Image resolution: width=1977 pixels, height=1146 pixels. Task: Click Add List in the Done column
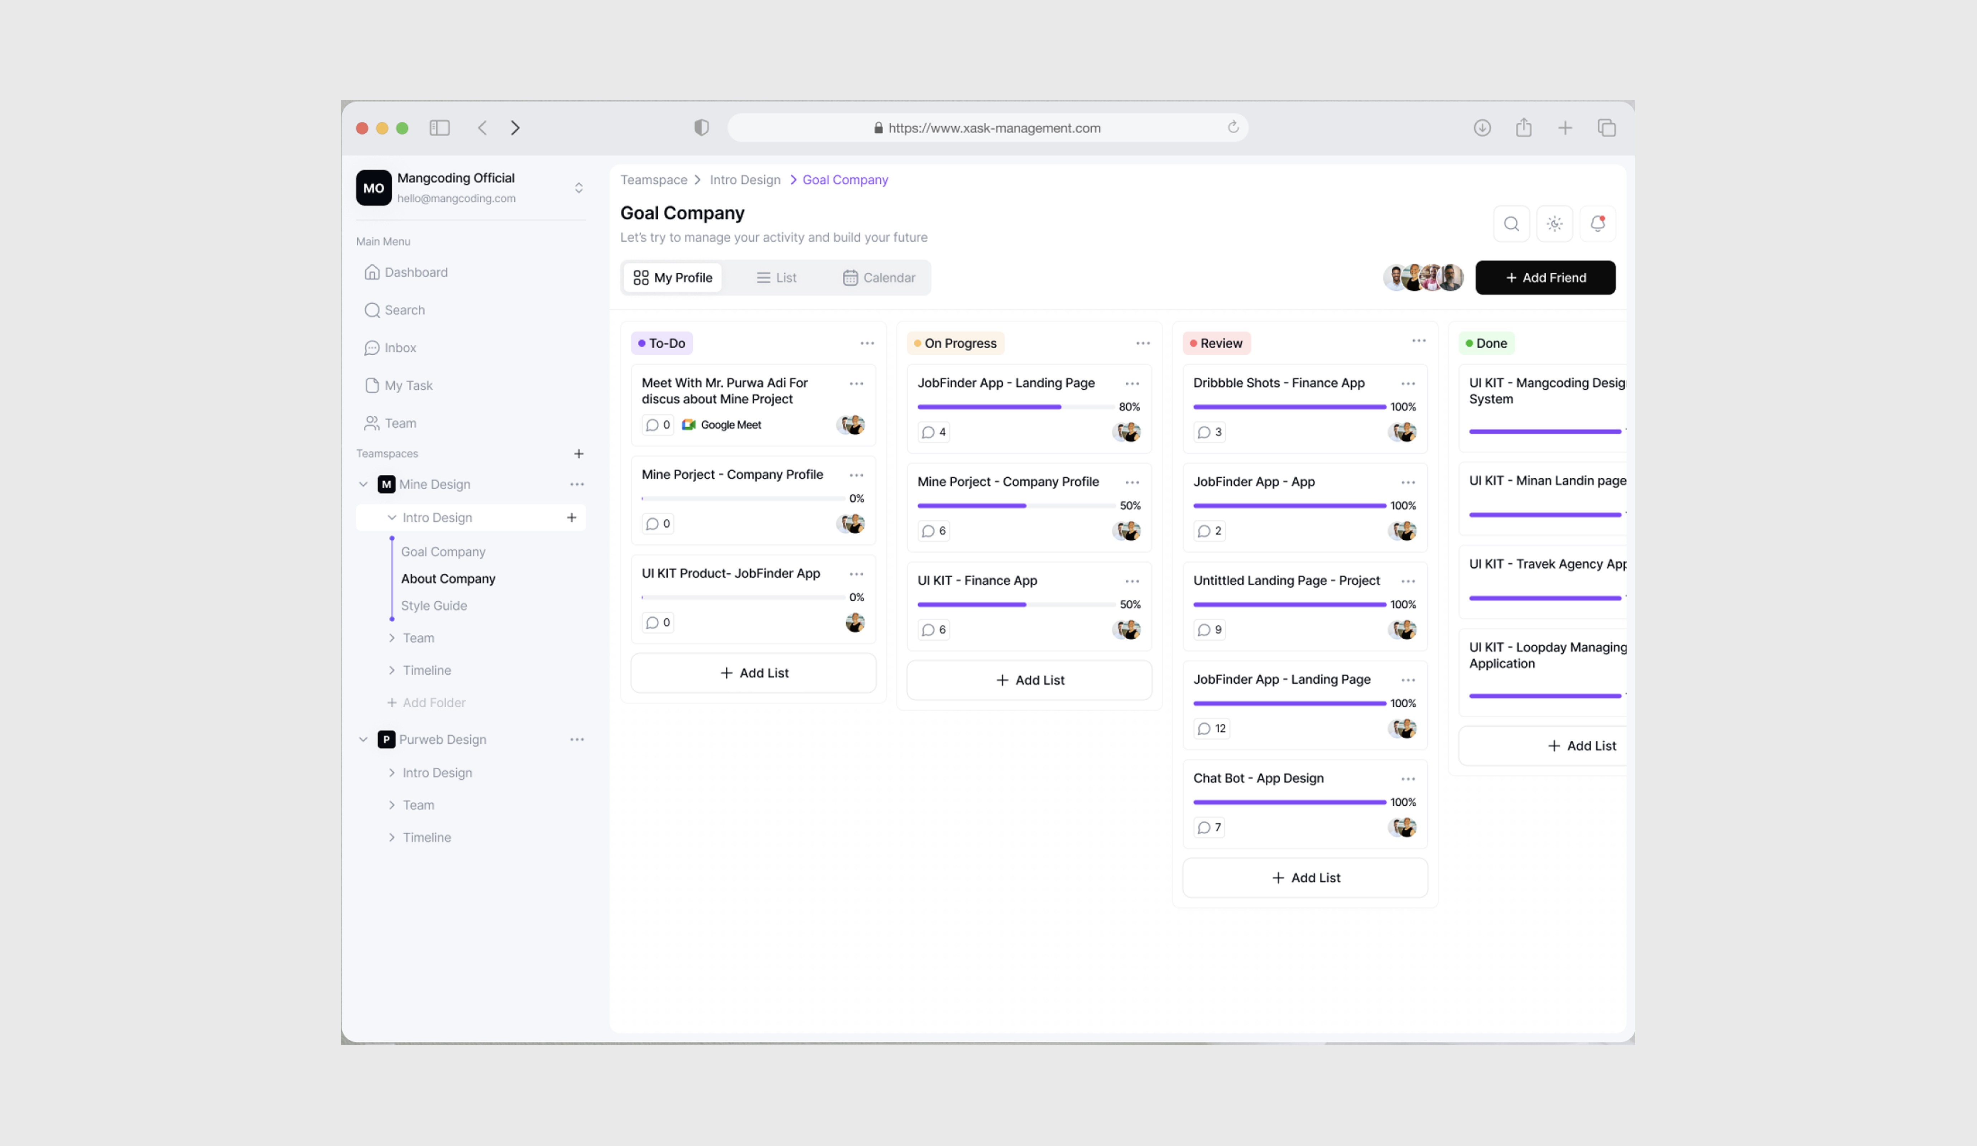point(1542,746)
